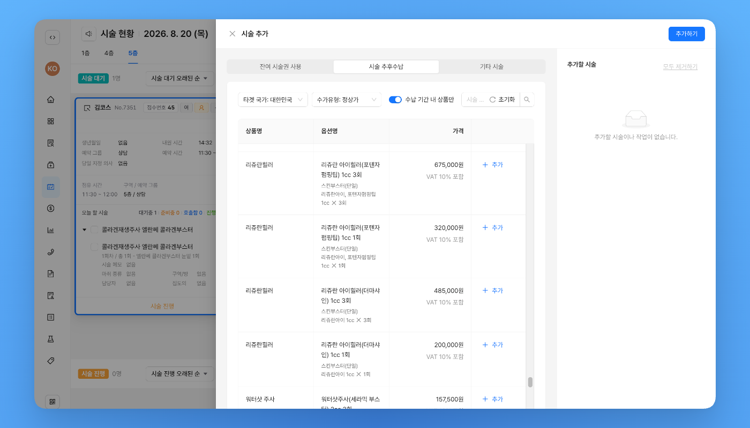Toggle 수납 기간 내 상품만 switch
The height and width of the screenshot is (428, 750).
395,100
